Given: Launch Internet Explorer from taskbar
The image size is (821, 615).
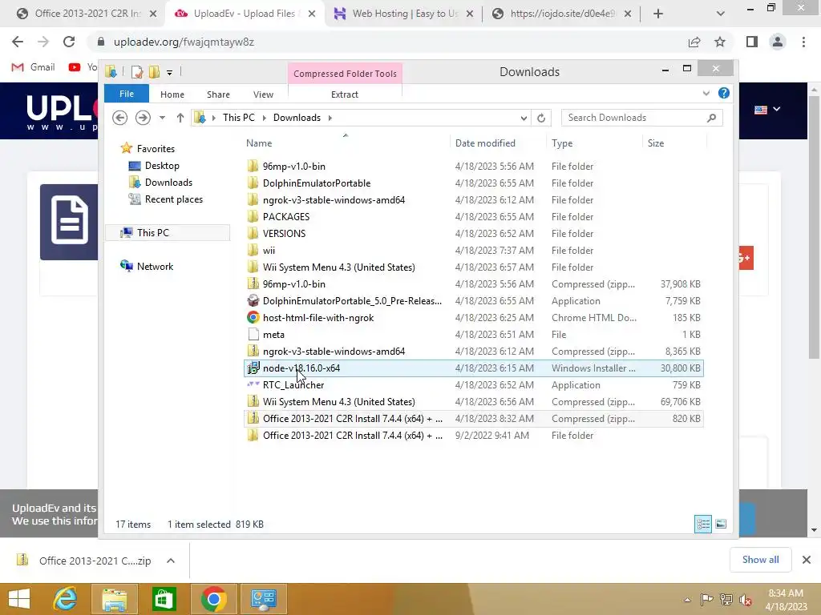Looking at the screenshot, I should (x=66, y=599).
